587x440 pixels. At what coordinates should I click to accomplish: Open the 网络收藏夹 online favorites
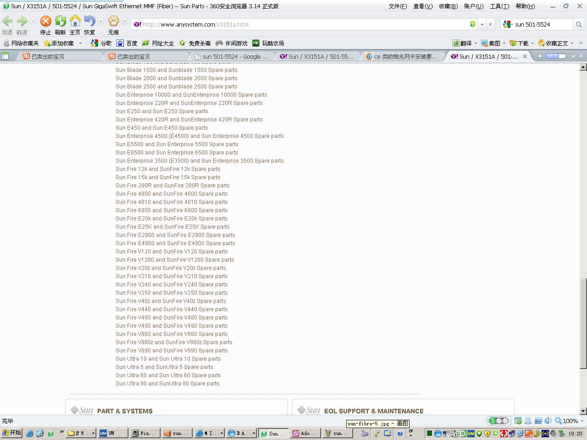[21, 43]
